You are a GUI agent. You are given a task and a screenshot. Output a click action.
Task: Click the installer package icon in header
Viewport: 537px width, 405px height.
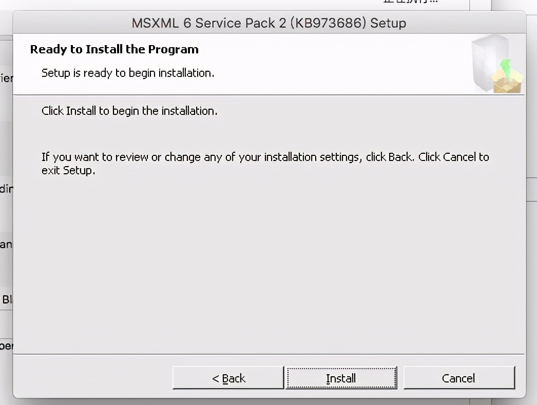496,65
